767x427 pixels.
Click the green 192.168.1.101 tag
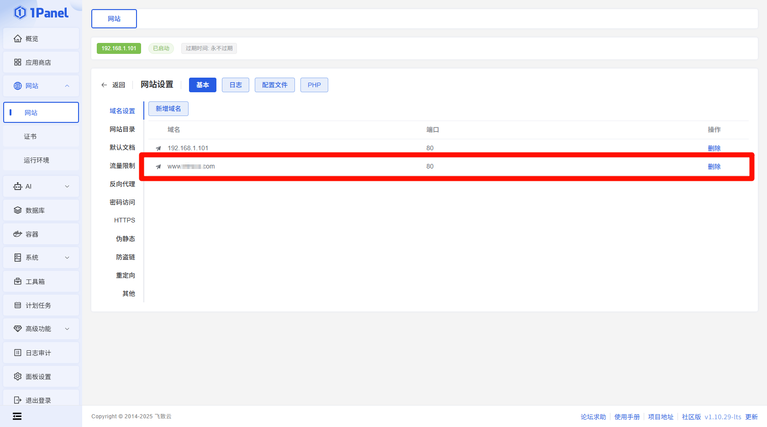[119, 48]
